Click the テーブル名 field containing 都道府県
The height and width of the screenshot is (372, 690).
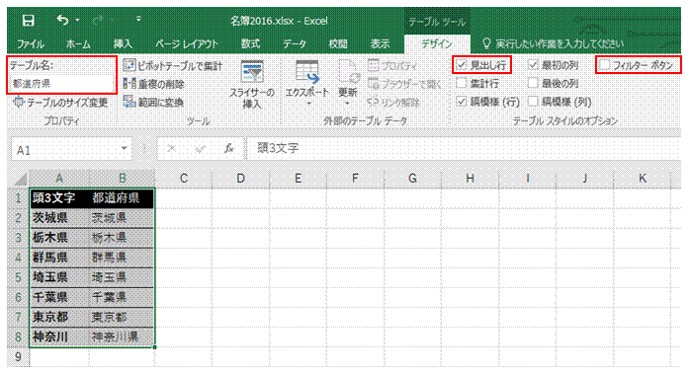click(61, 84)
